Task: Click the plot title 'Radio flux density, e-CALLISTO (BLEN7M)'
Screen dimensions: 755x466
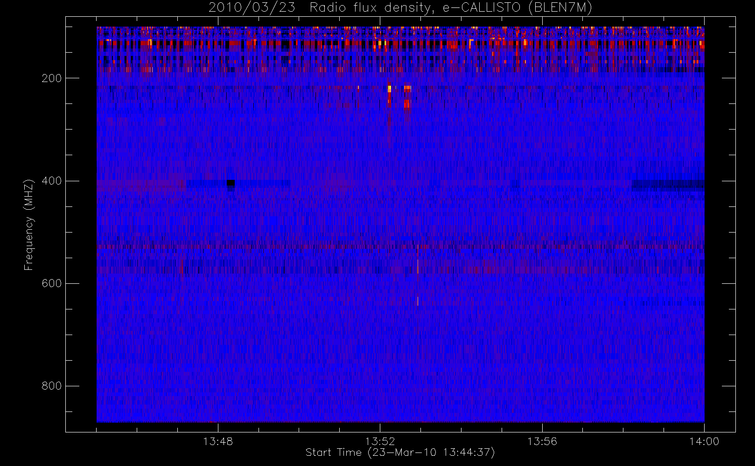Action: (451, 7)
